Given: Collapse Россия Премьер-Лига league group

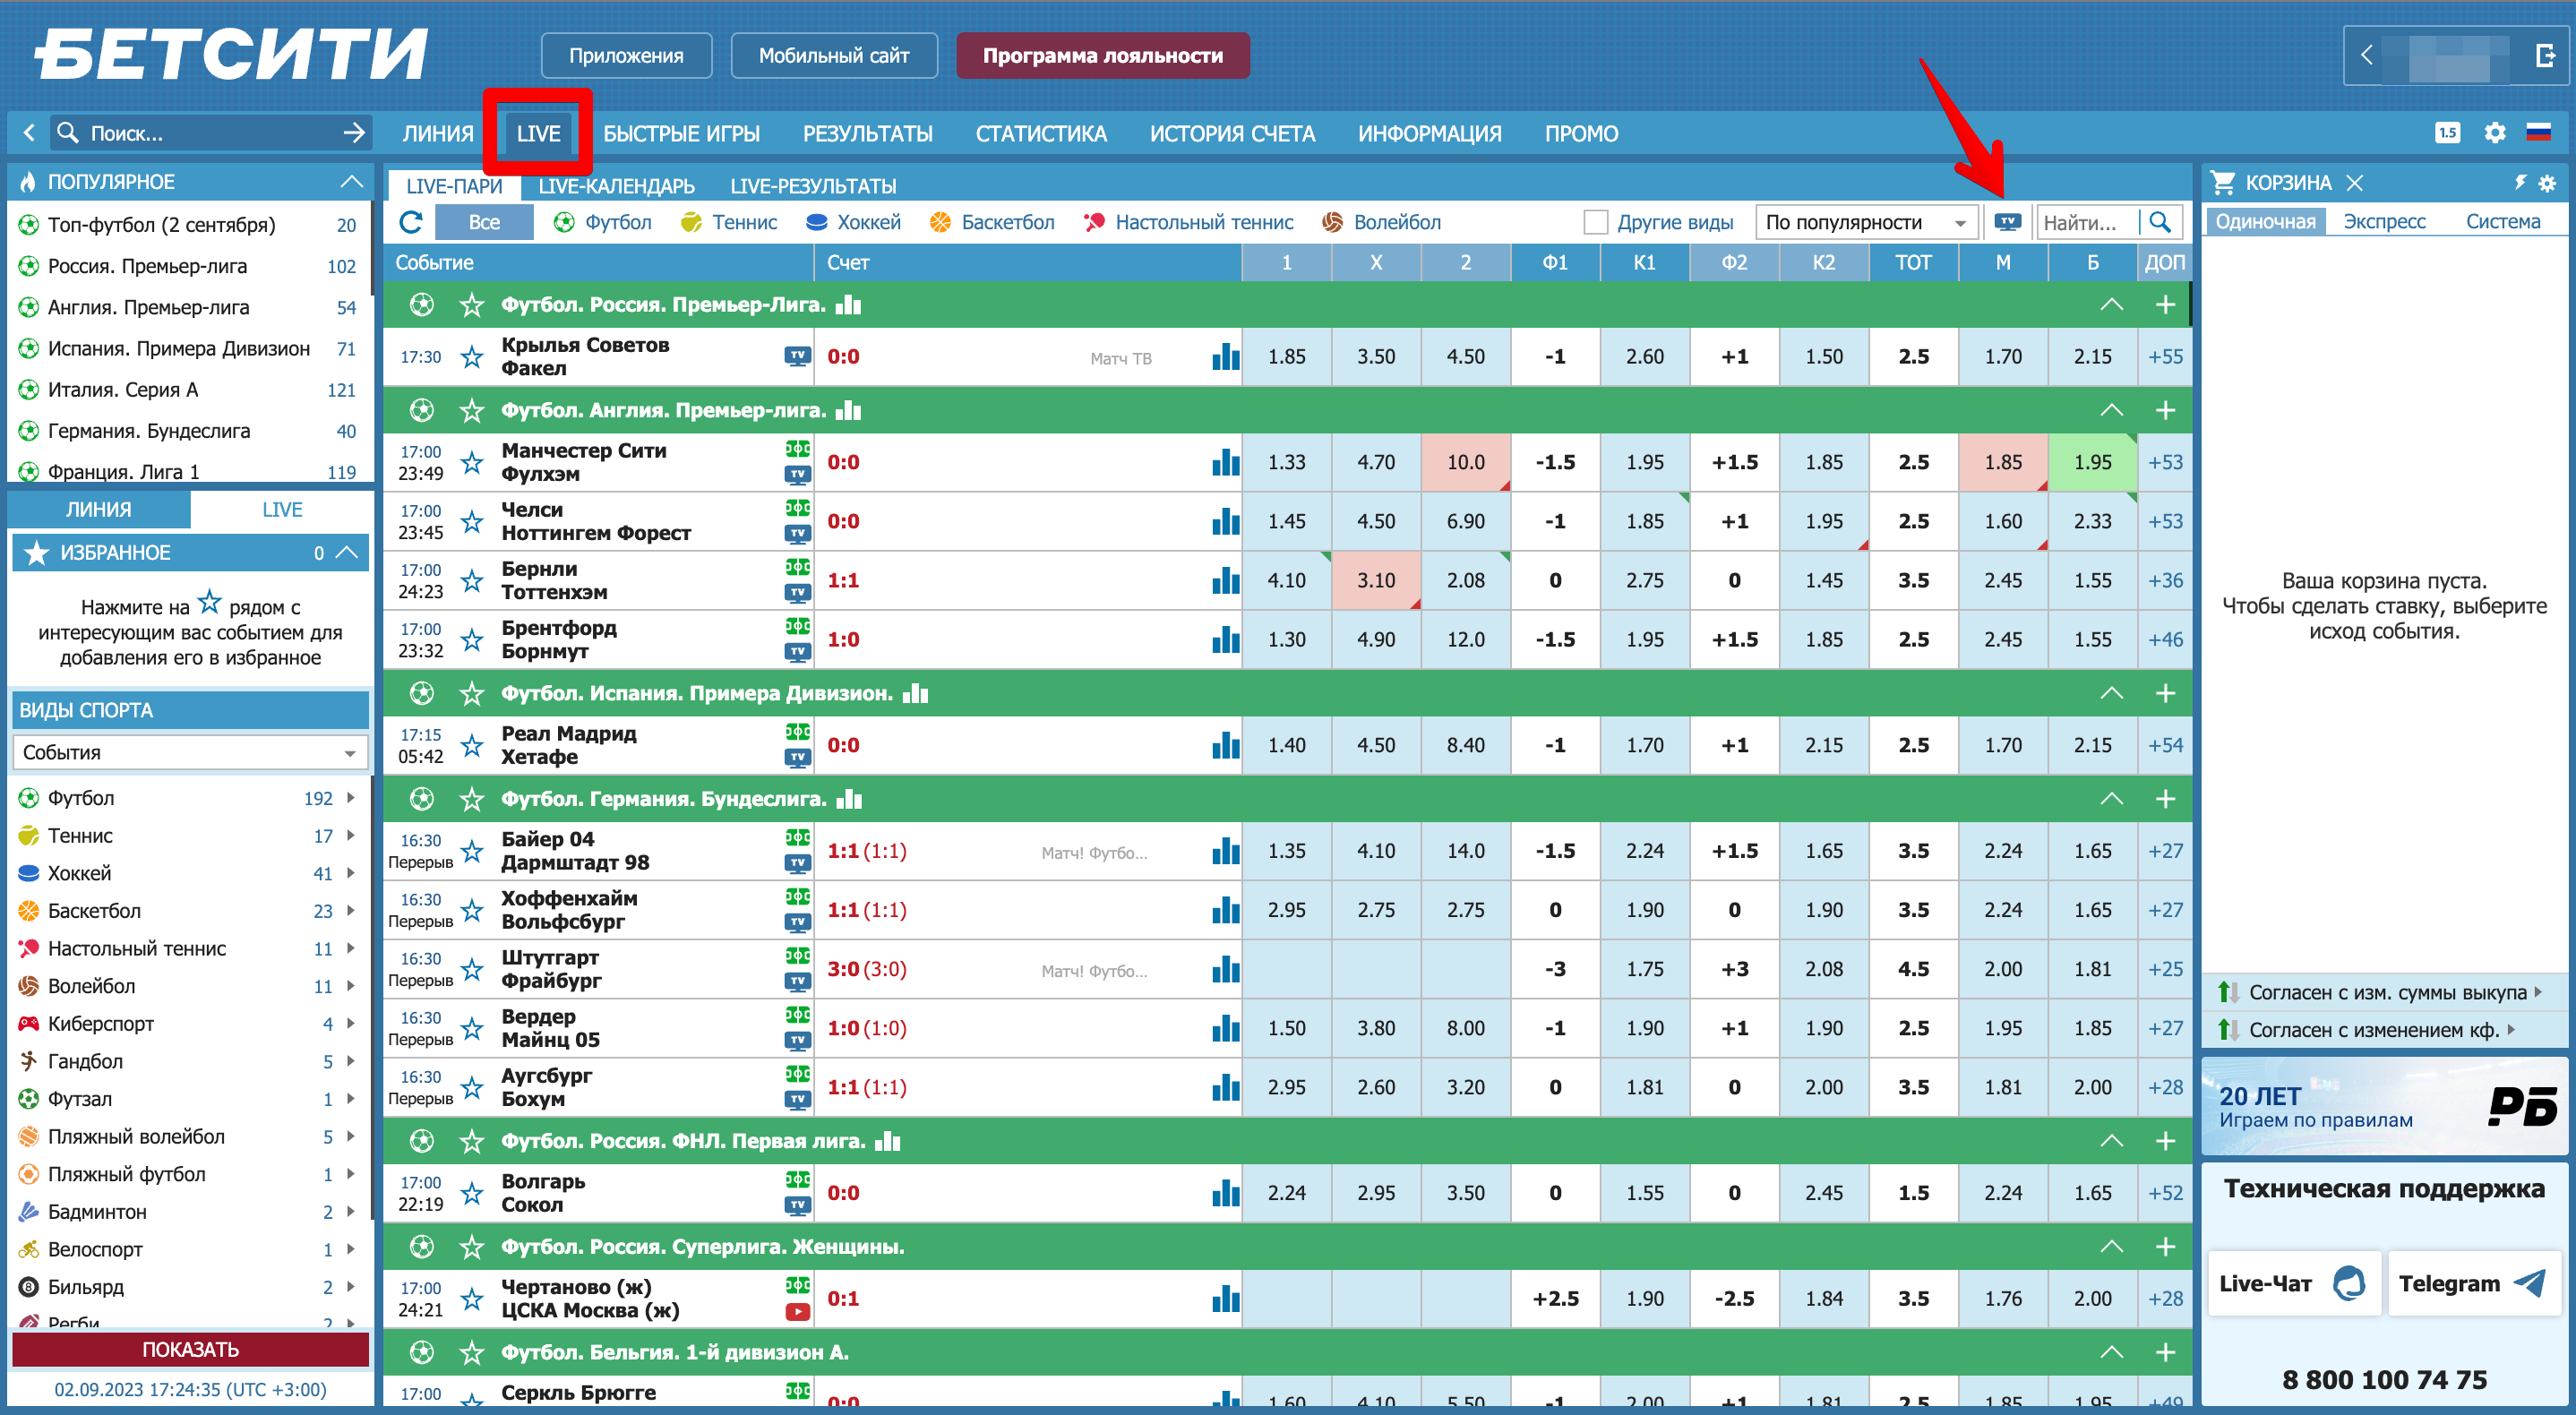Looking at the screenshot, I should pos(2111,304).
